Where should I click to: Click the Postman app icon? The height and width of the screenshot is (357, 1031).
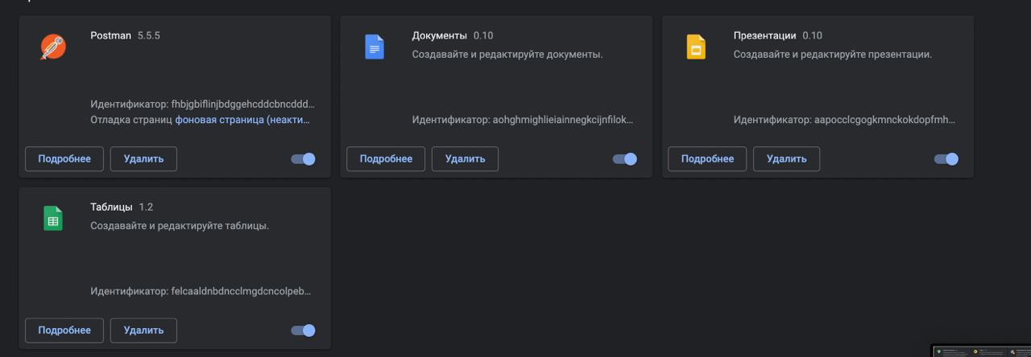[53, 47]
